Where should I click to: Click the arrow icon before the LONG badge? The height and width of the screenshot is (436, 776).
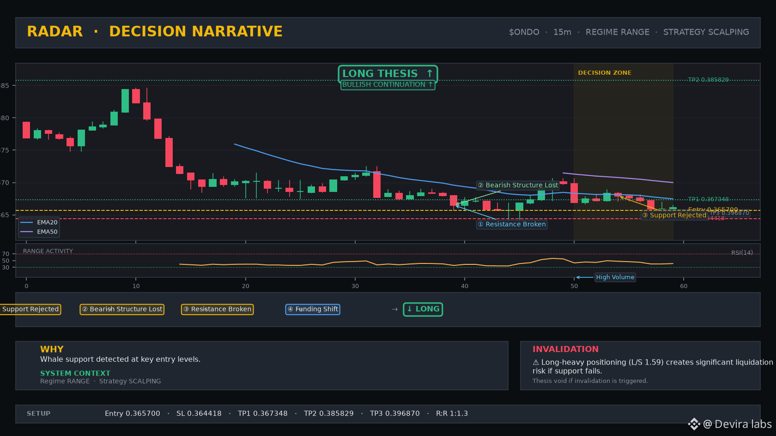(x=394, y=309)
